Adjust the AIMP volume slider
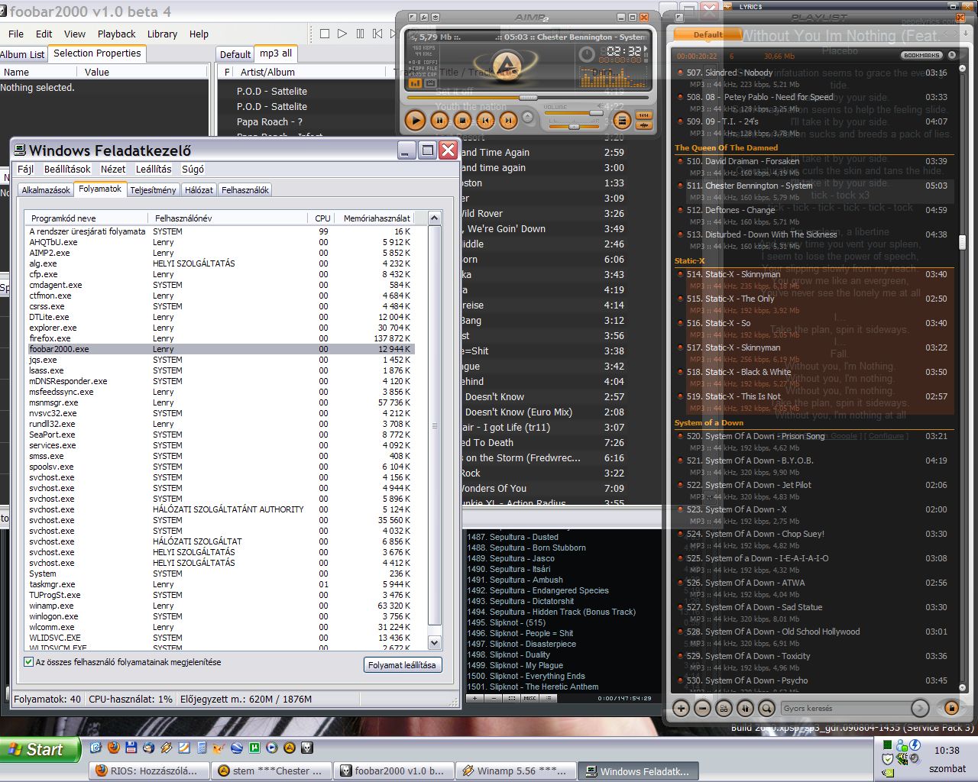This screenshot has height=782, width=978. click(x=574, y=113)
